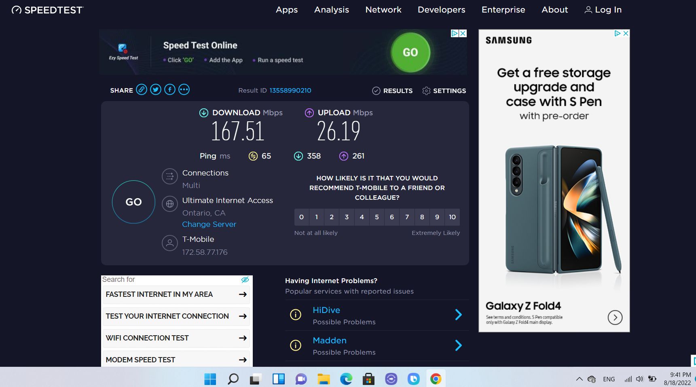Open Microsoft Store from taskbar
Viewport: 696px width, 387px height.
point(368,379)
